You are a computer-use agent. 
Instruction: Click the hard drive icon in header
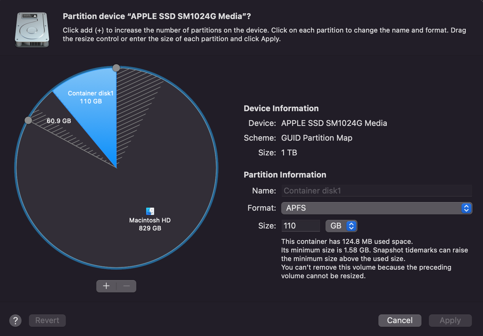tap(32, 30)
